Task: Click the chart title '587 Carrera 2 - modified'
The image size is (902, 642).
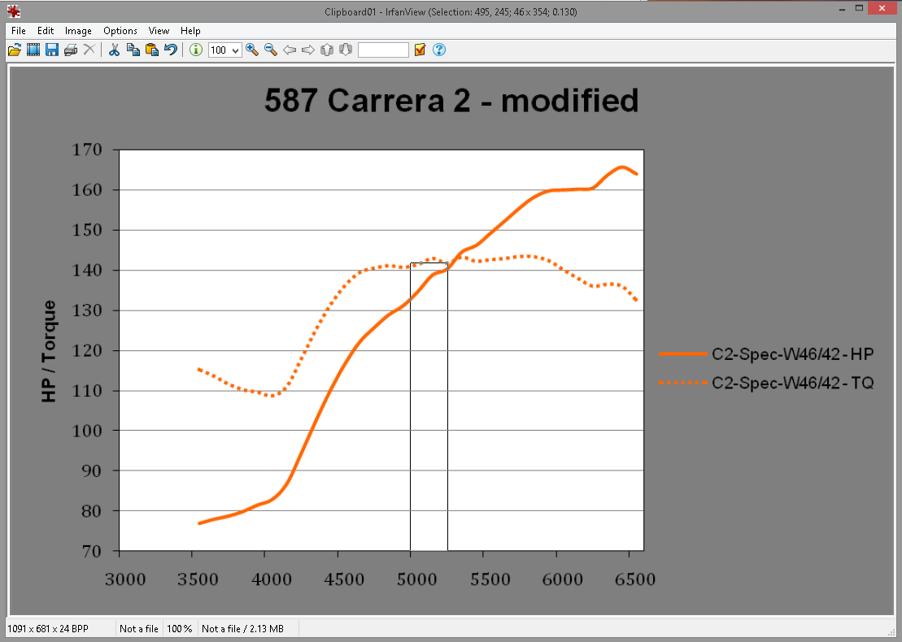Action: point(451,100)
